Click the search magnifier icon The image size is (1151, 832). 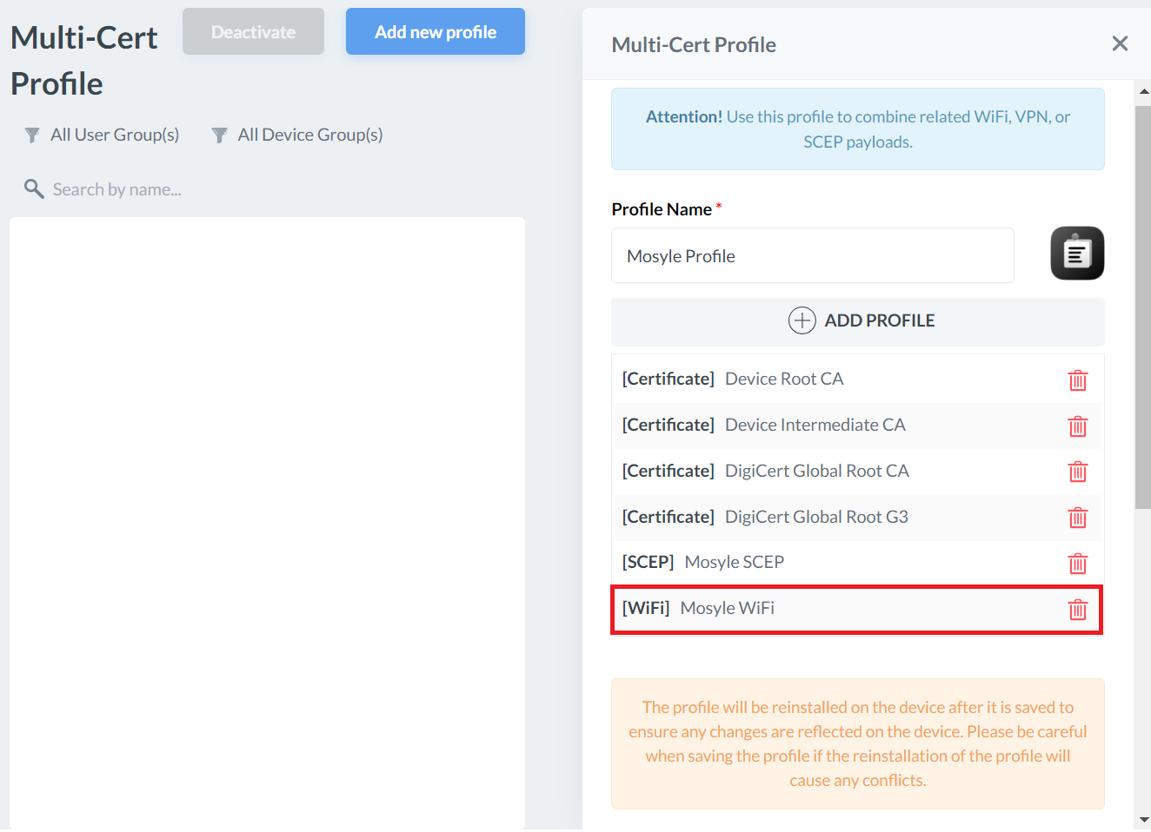34,189
